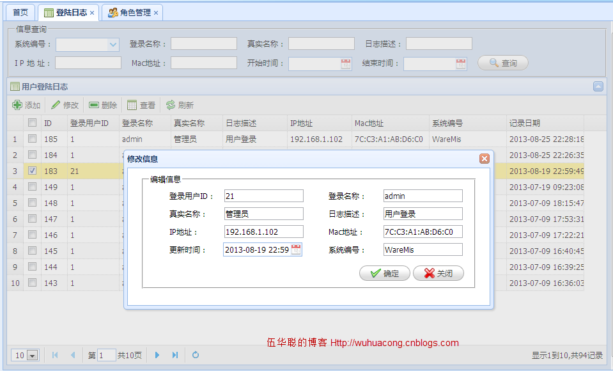Click the 删除 delete toolbar icon
Viewport: 613px width, 371px height.
click(94, 105)
